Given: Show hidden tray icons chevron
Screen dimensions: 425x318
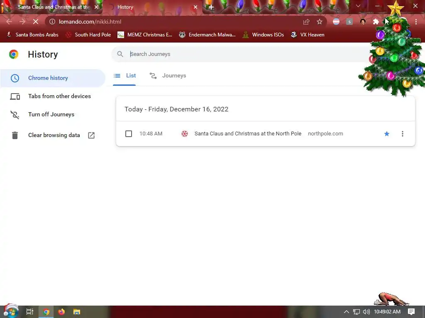Looking at the screenshot, I should [347, 312].
